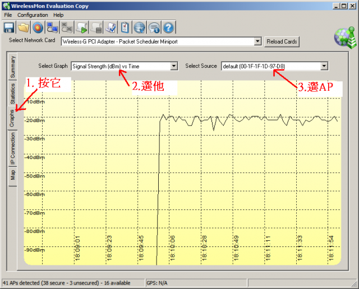Expand the Select Graph dropdown arrow
Viewport: 359px width, 289px height.
point(174,66)
